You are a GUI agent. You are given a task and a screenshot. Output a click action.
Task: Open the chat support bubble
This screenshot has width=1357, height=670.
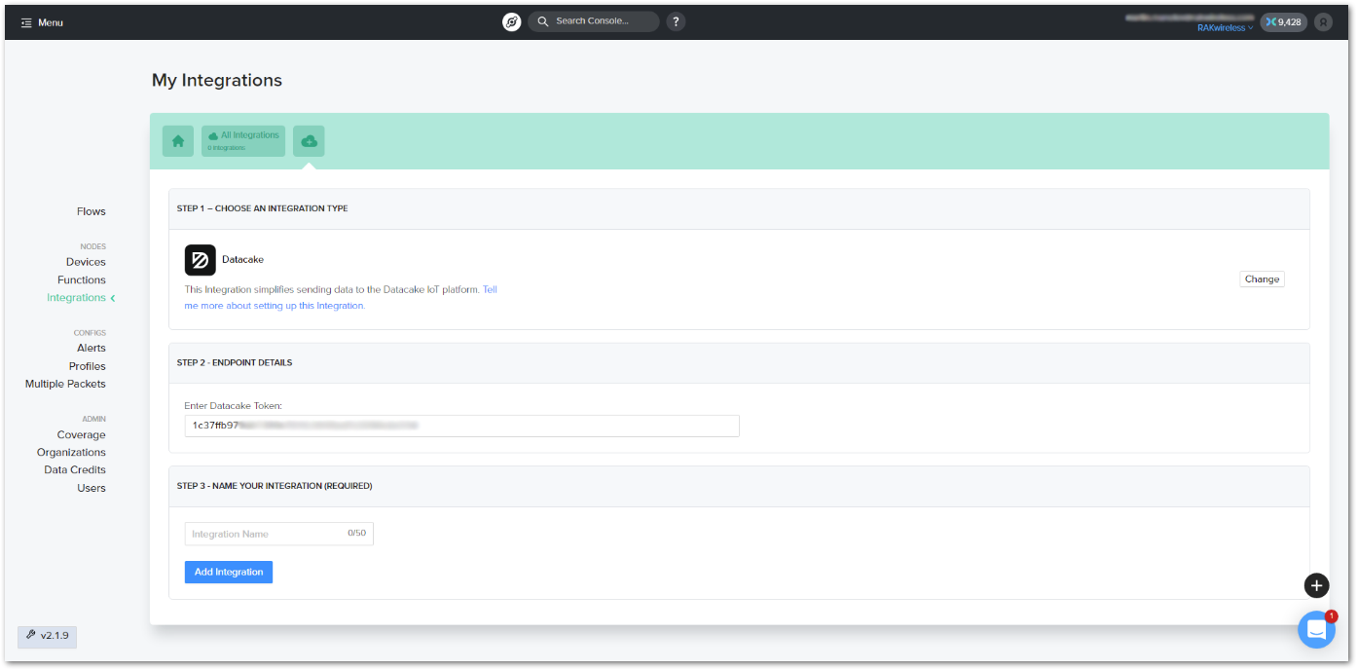pos(1316,630)
